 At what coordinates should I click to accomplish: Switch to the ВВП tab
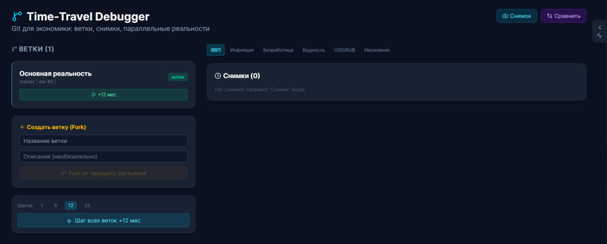[216, 50]
